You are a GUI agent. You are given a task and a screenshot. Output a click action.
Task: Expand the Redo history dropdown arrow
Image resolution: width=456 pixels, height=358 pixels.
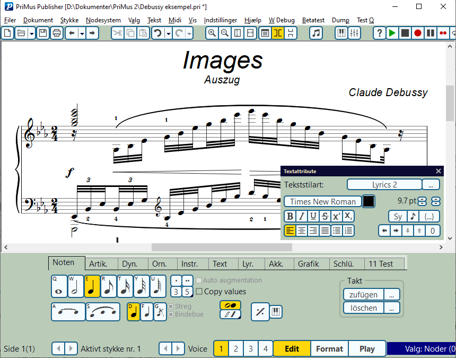189,33
